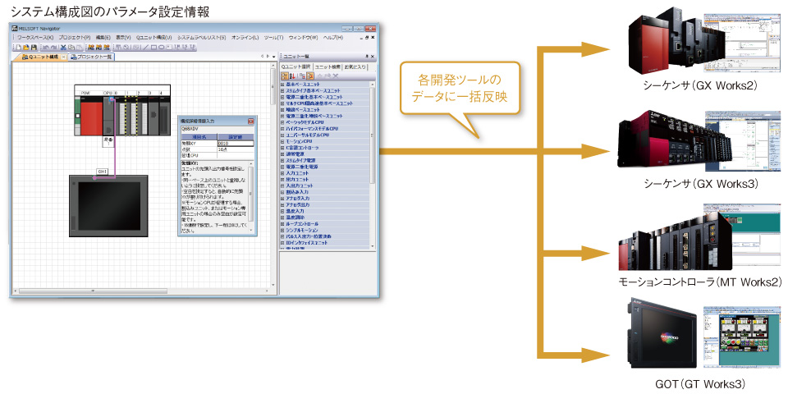Expand the アナログ入力 category

283,199
